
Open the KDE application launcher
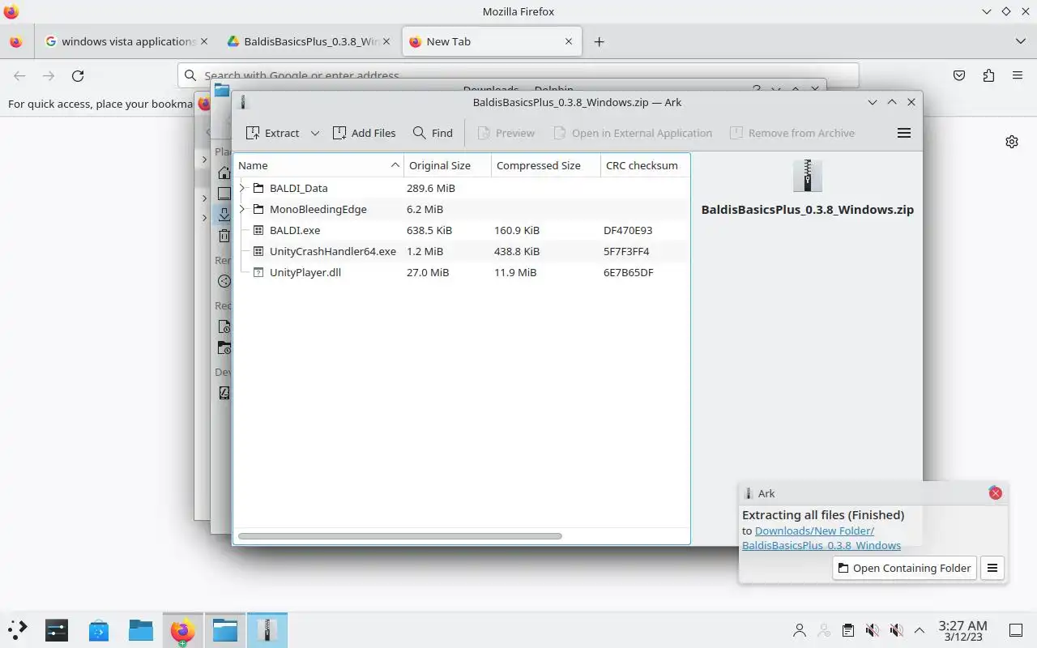coord(18,629)
